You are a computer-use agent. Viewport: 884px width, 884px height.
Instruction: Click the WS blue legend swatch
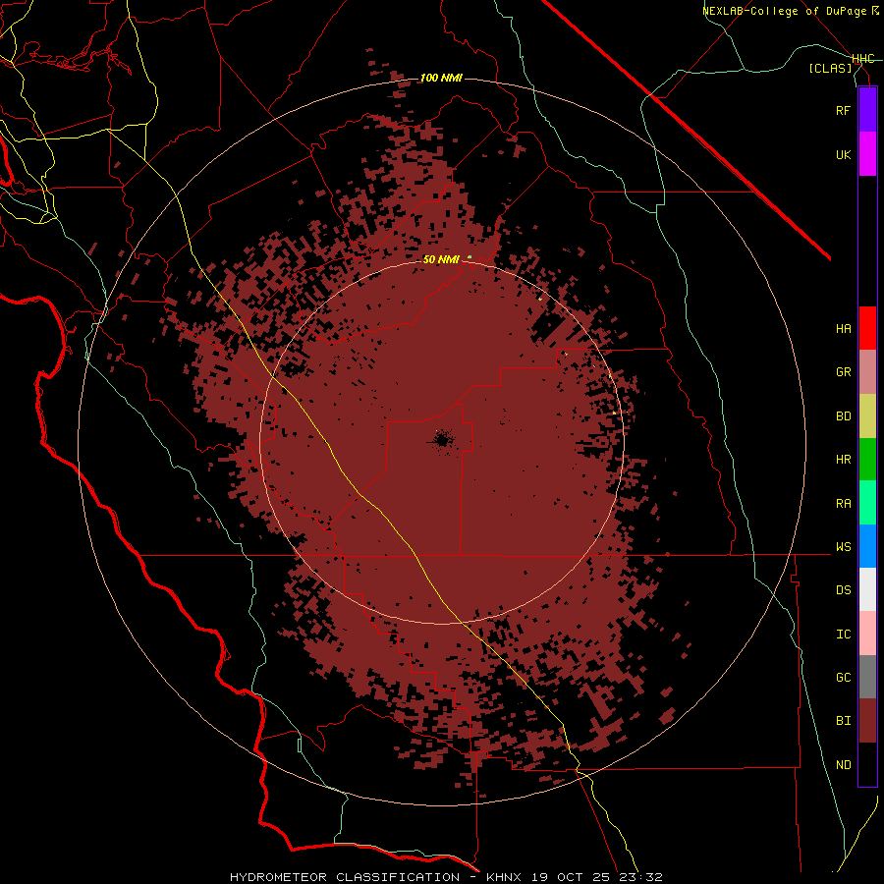pyautogui.click(x=867, y=546)
